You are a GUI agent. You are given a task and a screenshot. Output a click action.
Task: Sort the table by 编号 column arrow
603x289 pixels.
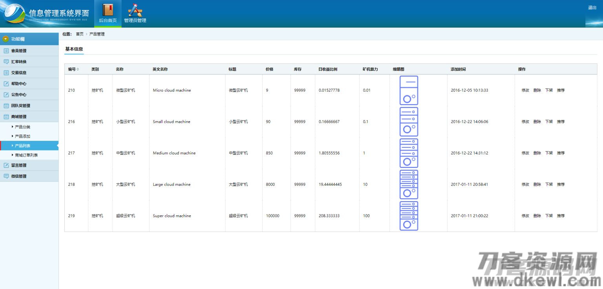(x=78, y=69)
